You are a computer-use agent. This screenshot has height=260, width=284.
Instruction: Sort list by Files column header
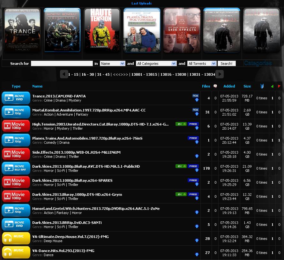(206, 86)
